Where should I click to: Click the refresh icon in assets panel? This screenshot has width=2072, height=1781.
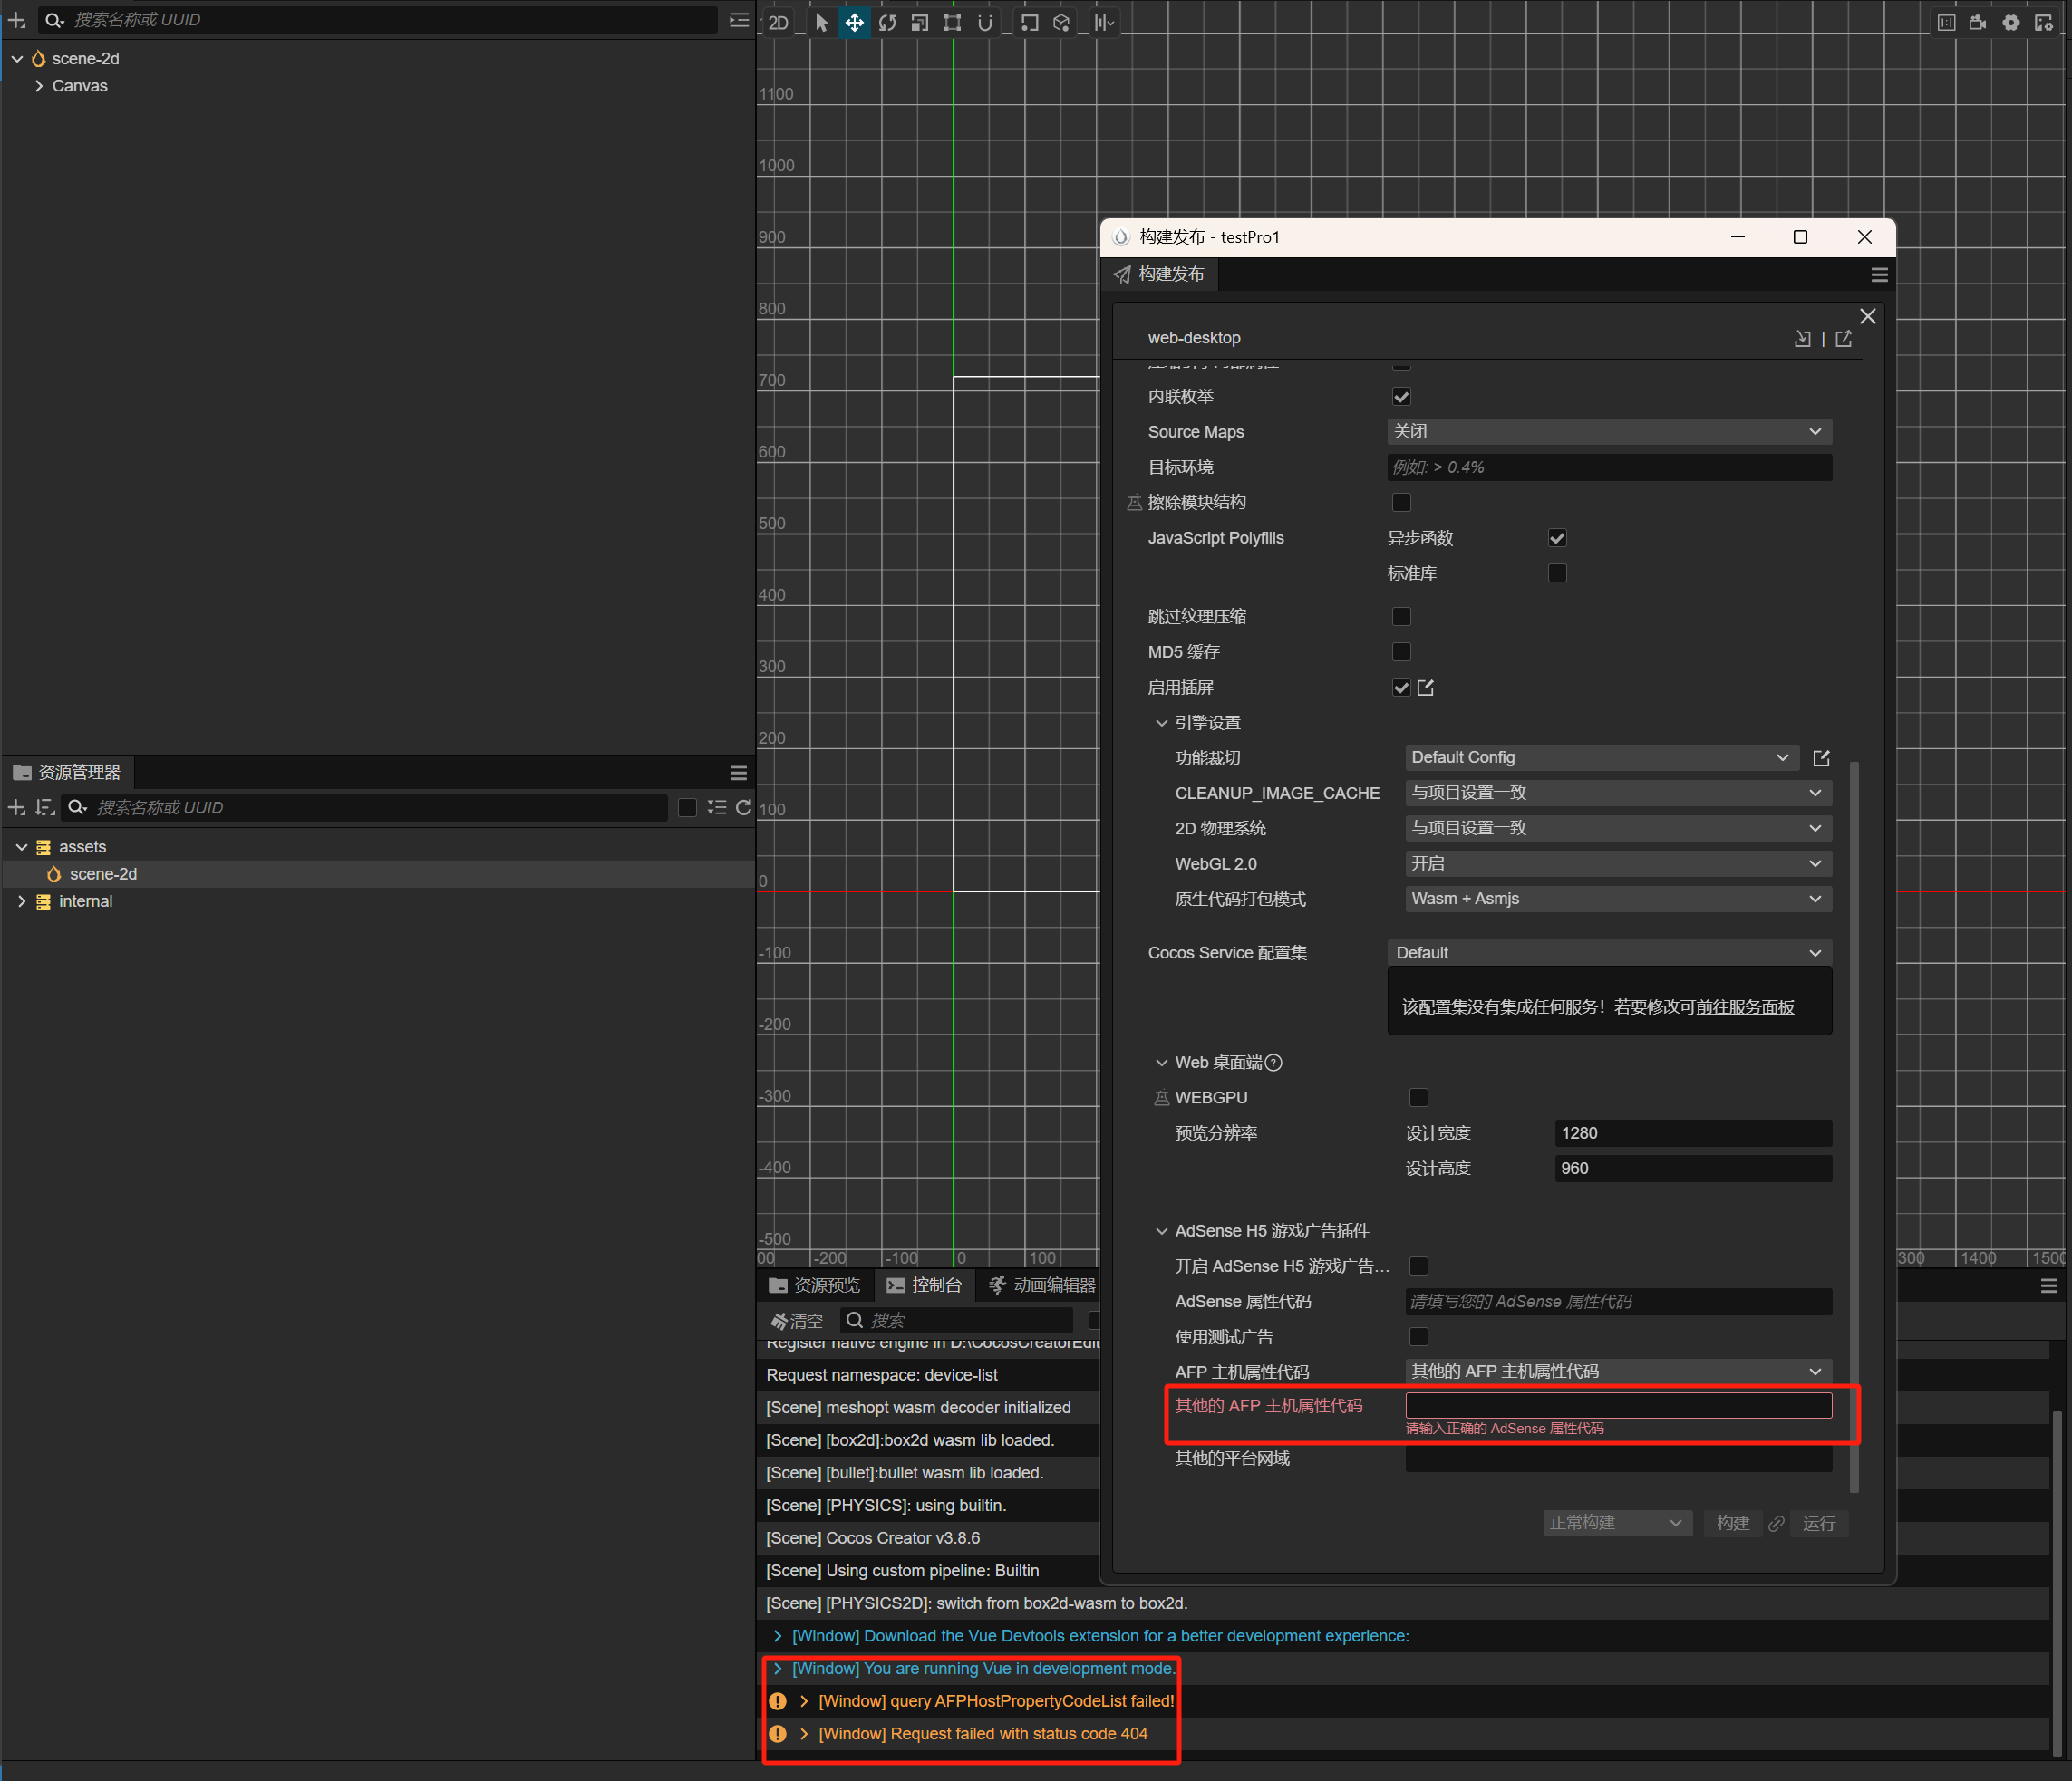[743, 807]
